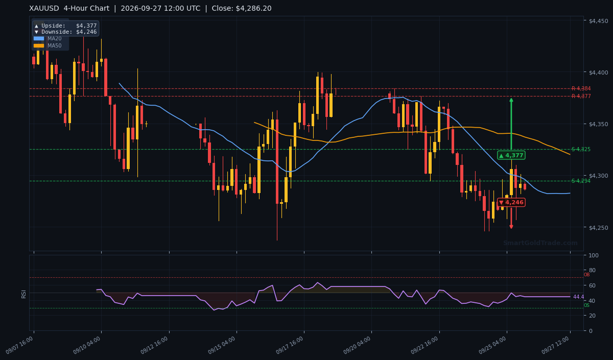Click the OB overbought marker label
The width and height of the screenshot is (613, 360).
click(x=586, y=275)
